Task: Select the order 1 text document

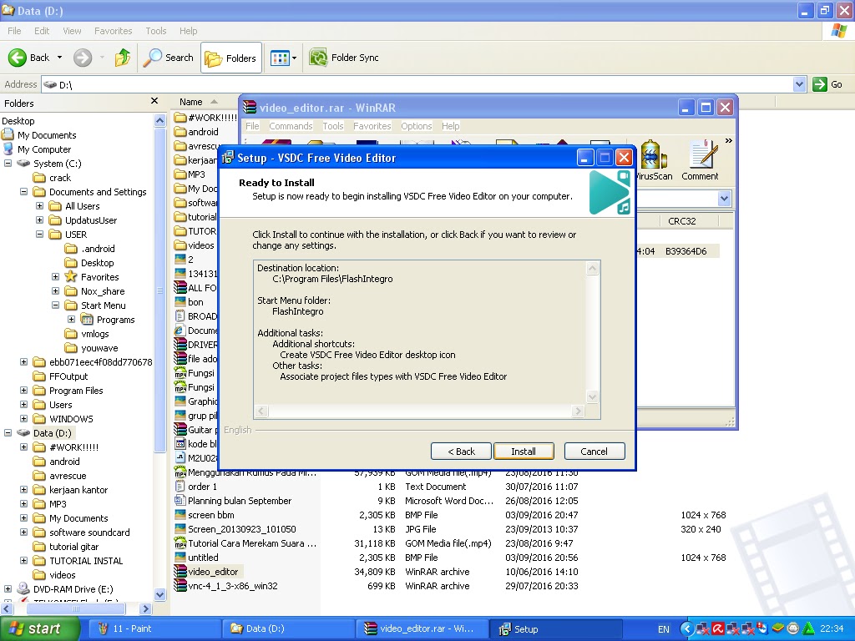Action: point(202,487)
